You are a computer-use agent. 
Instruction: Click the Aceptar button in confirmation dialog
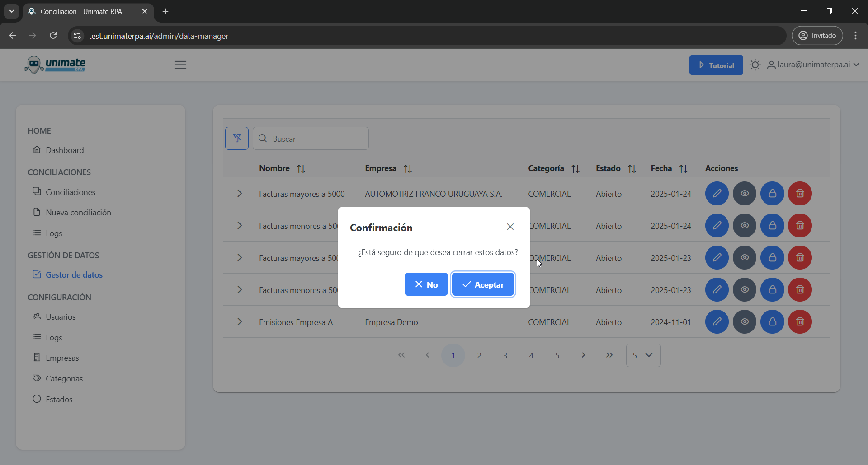point(483,284)
